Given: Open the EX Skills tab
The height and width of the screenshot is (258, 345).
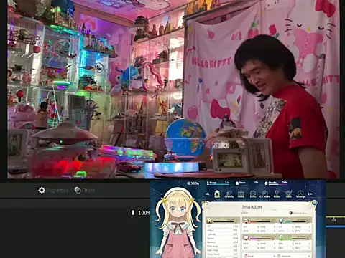Looking at the screenshot, I should [x=264, y=194].
